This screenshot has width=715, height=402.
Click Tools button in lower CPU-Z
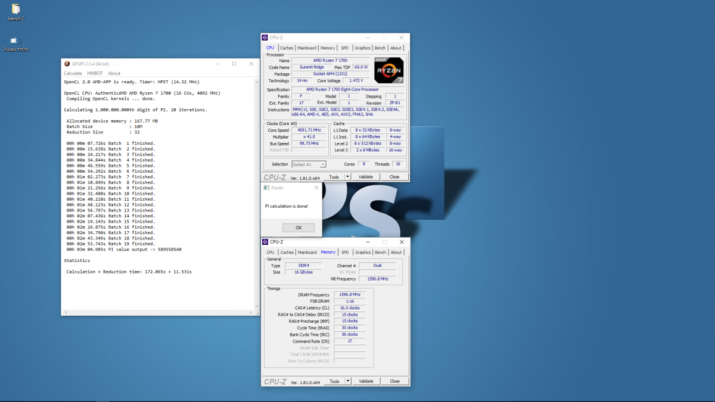pos(334,381)
